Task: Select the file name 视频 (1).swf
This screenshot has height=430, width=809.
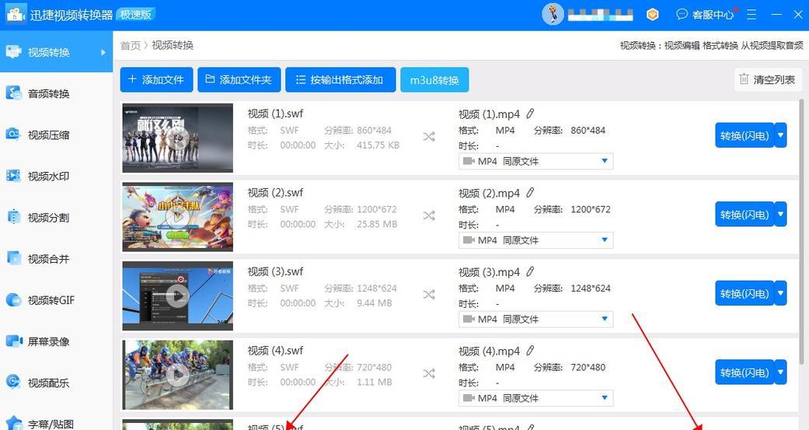Action: (x=275, y=114)
